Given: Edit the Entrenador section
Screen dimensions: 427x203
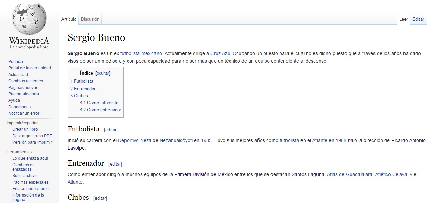Looking at the screenshot, I should [x=115, y=164].
